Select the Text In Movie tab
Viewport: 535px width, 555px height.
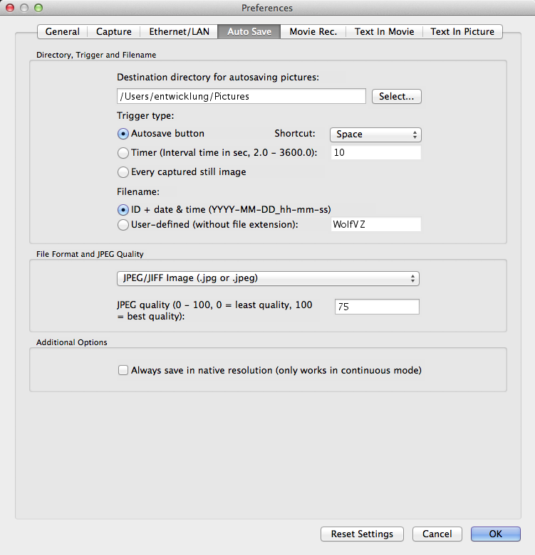pos(384,32)
